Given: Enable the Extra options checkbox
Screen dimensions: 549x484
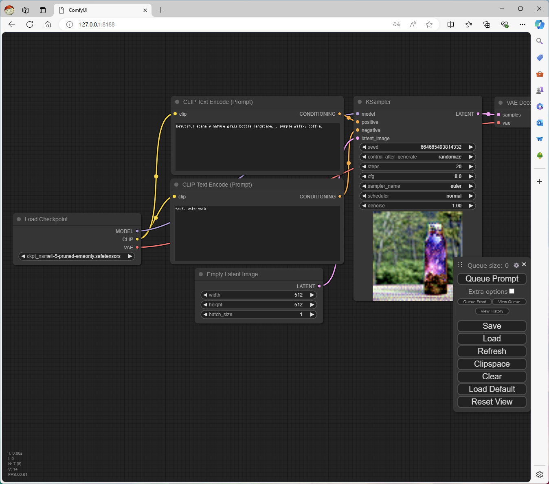Looking at the screenshot, I should [x=512, y=291].
